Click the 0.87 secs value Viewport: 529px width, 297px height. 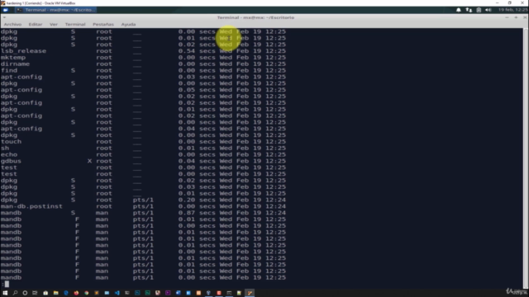tap(197, 213)
